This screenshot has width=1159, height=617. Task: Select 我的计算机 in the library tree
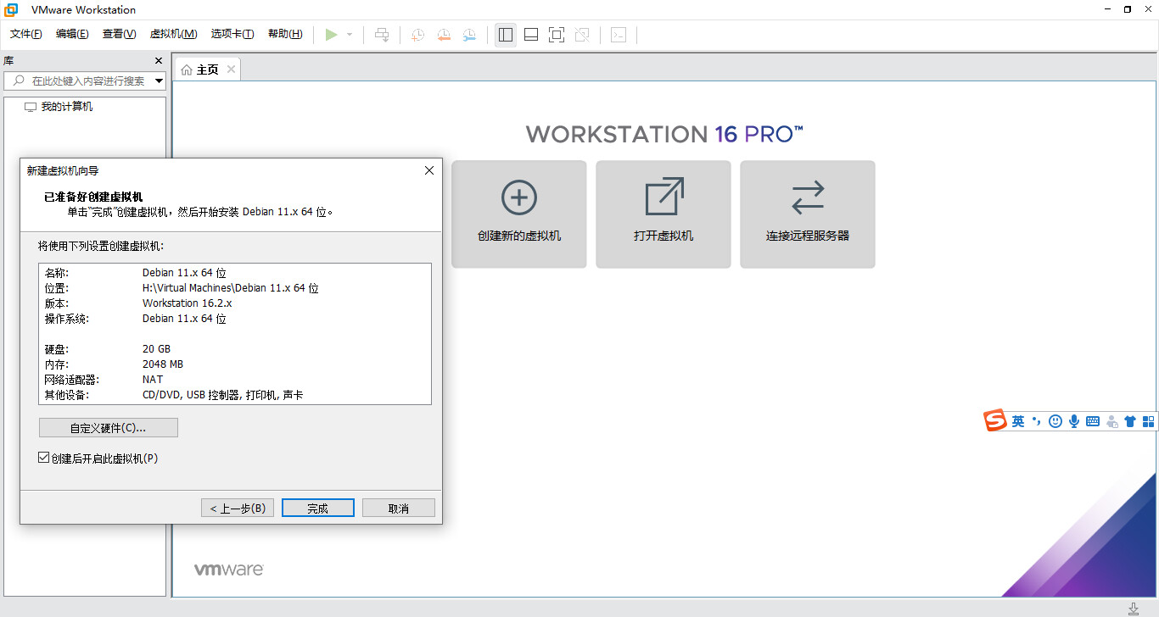(x=59, y=107)
